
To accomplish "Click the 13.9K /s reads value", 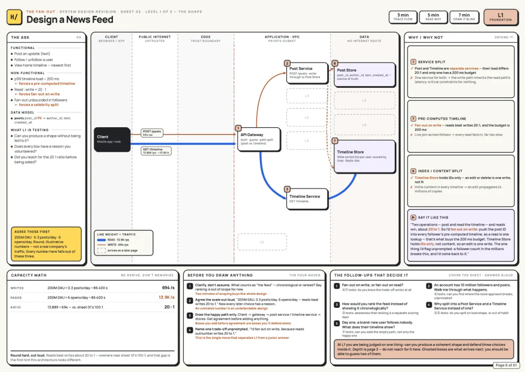I will (x=166, y=297).
